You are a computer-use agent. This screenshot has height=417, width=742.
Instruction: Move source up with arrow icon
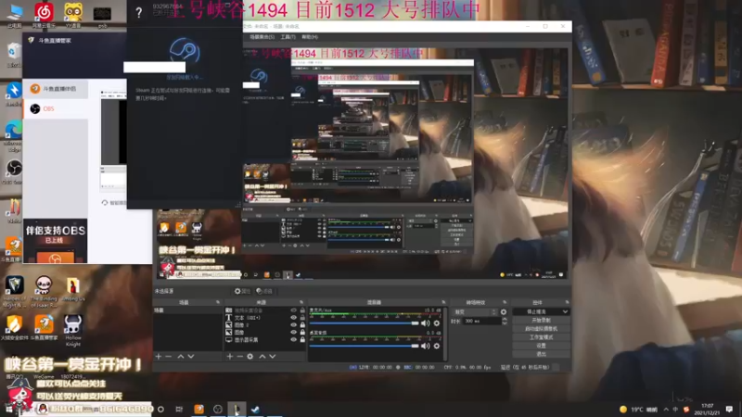click(x=262, y=357)
